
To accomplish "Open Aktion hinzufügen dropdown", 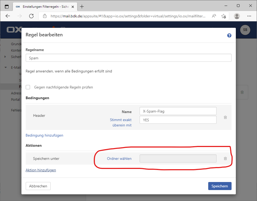I will tap(41, 170).
